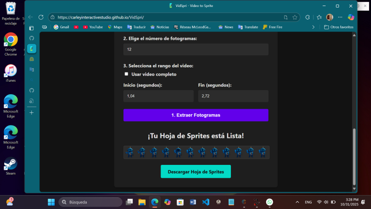Launch Visual Studio Code from taskbar
The width and height of the screenshot is (371, 209).
point(206,202)
